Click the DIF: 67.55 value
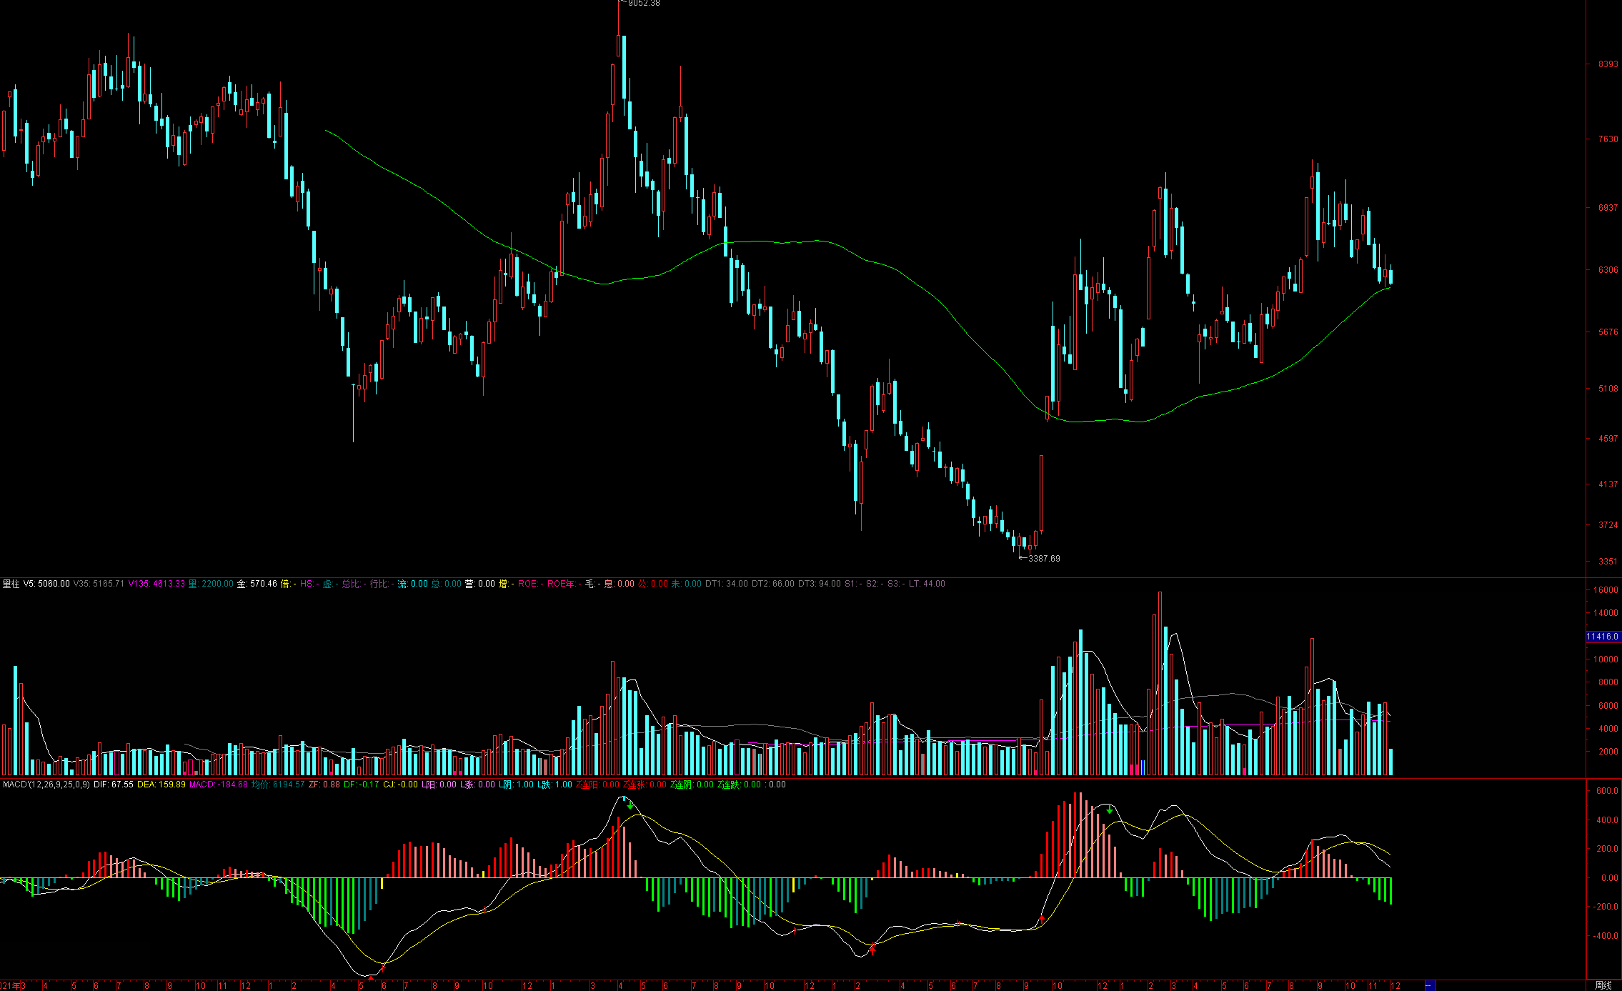The width and height of the screenshot is (1622, 991). 113,785
